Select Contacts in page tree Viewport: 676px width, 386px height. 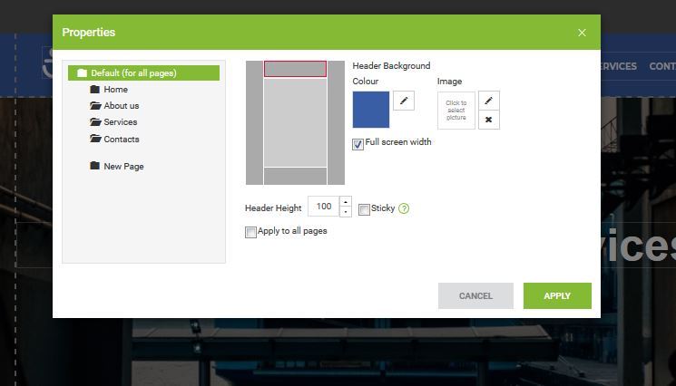pos(121,140)
